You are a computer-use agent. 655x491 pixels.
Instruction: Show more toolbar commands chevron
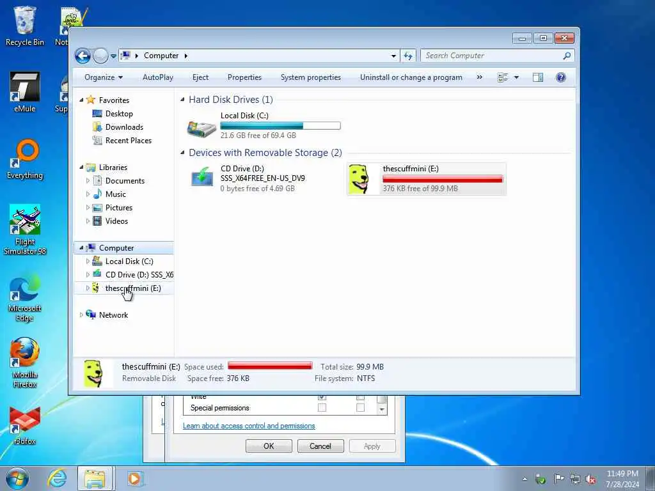(x=480, y=77)
